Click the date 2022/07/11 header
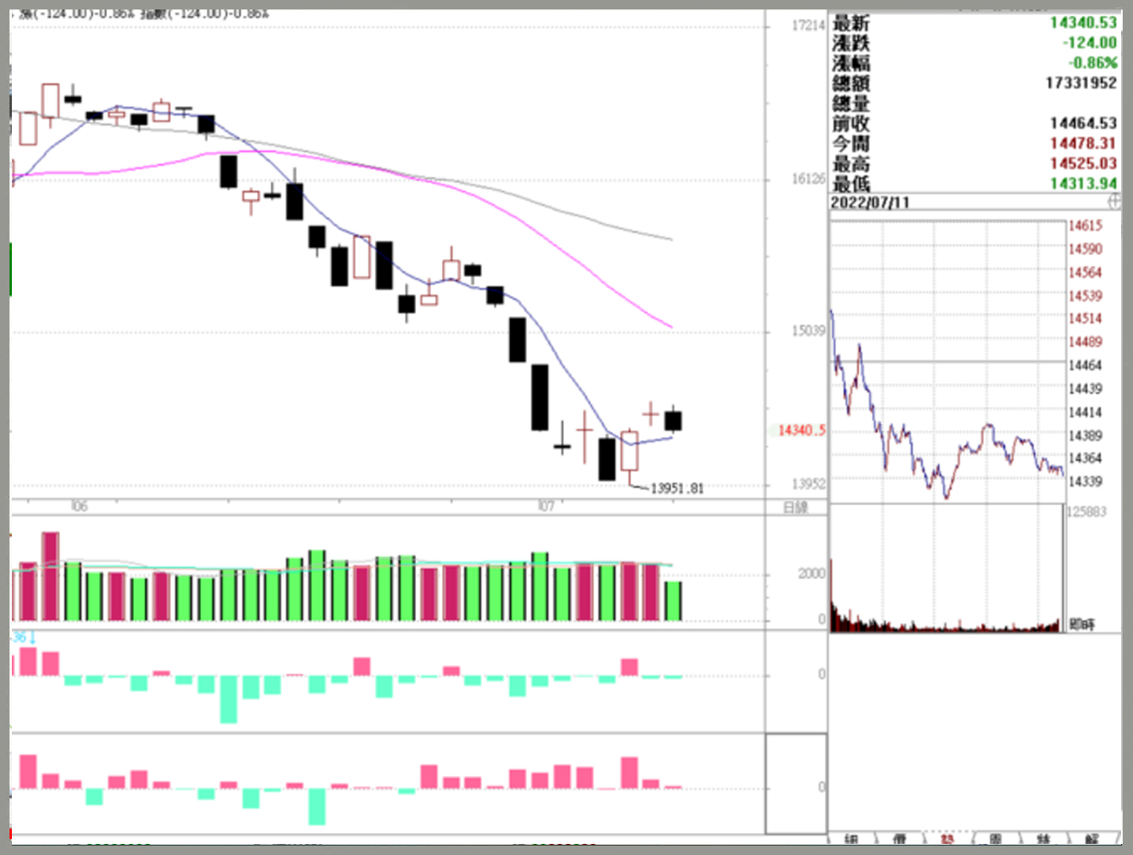This screenshot has height=855, width=1133. click(x=869, y=203)
